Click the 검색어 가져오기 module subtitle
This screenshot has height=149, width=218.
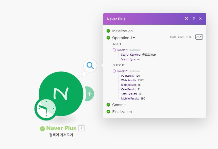61,135
